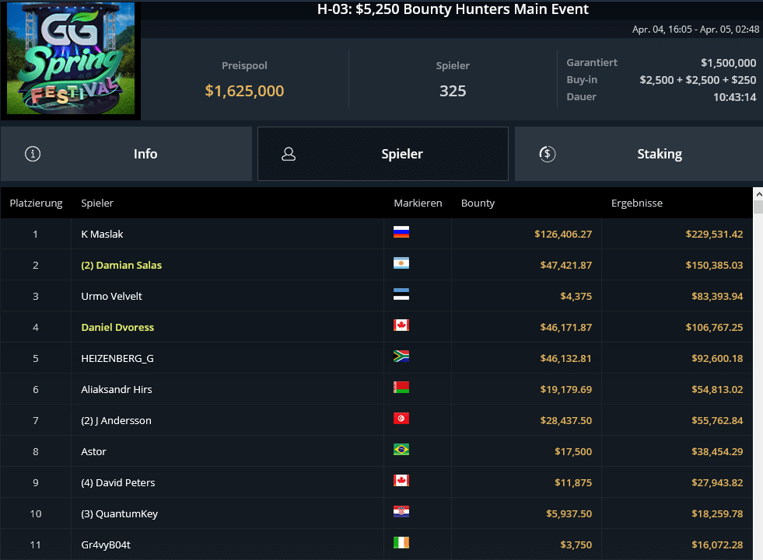Click the $229,531.42 result value
This screenshot has height=560, width=763.
tap(714, 235)
